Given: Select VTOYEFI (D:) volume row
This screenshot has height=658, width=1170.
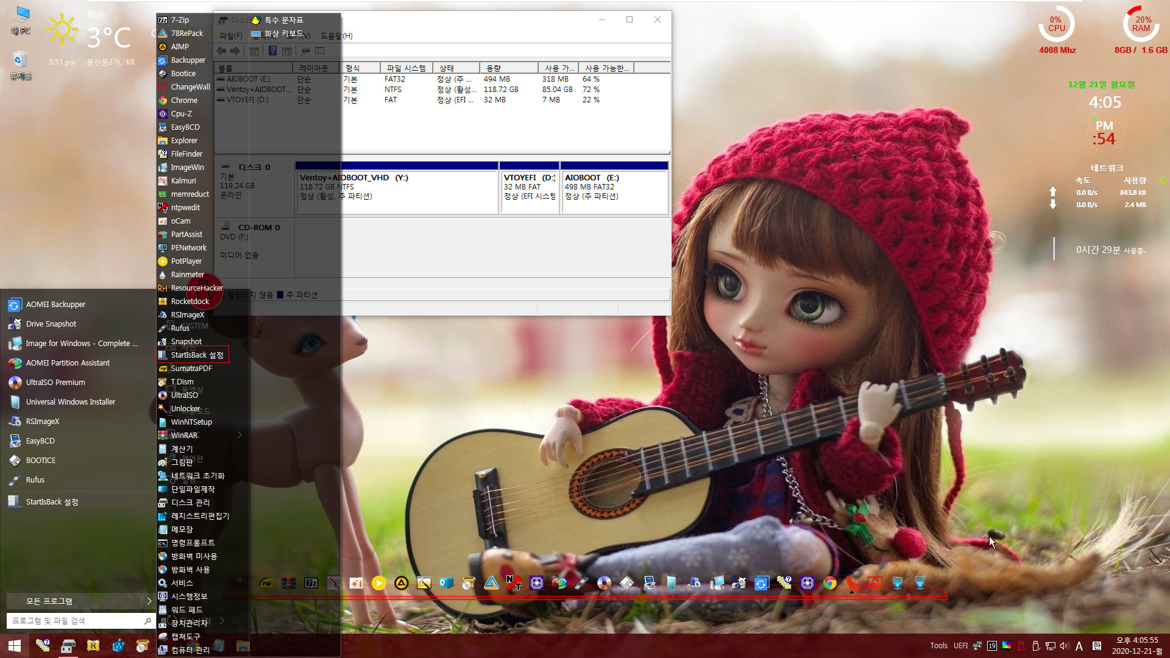Looking at the screenshot, I should pyautogui.click(x=443, y=100).
